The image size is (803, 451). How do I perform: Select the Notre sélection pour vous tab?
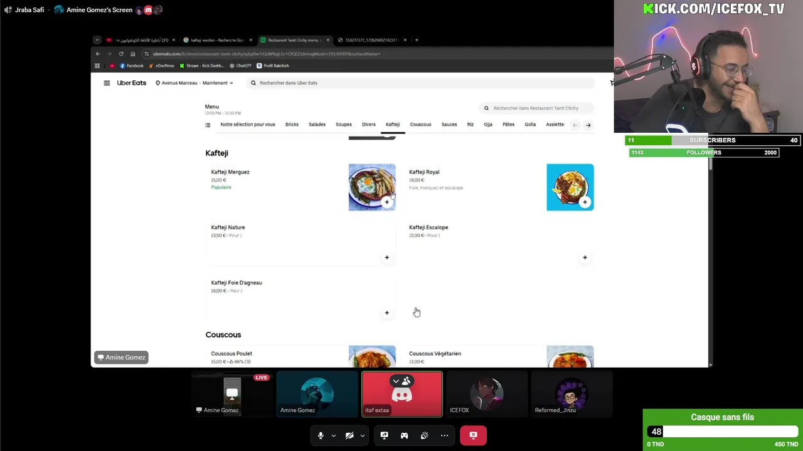coord(248,125)
